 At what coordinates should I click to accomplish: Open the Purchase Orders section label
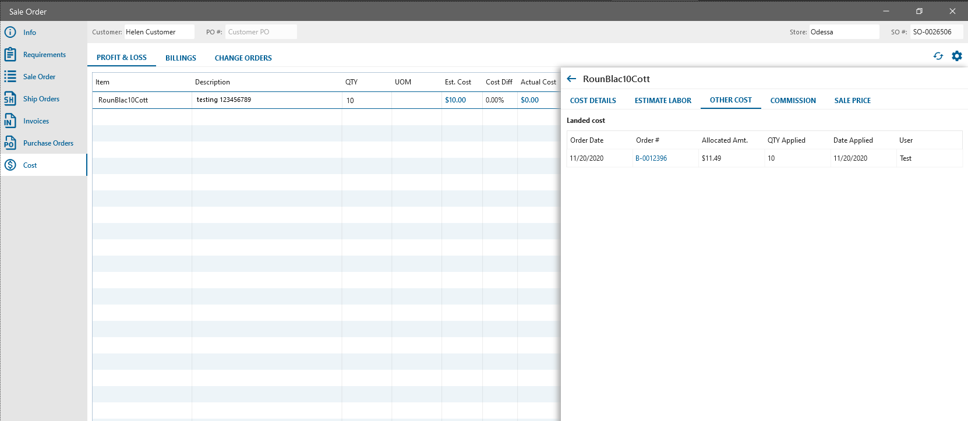coord(48,143)
